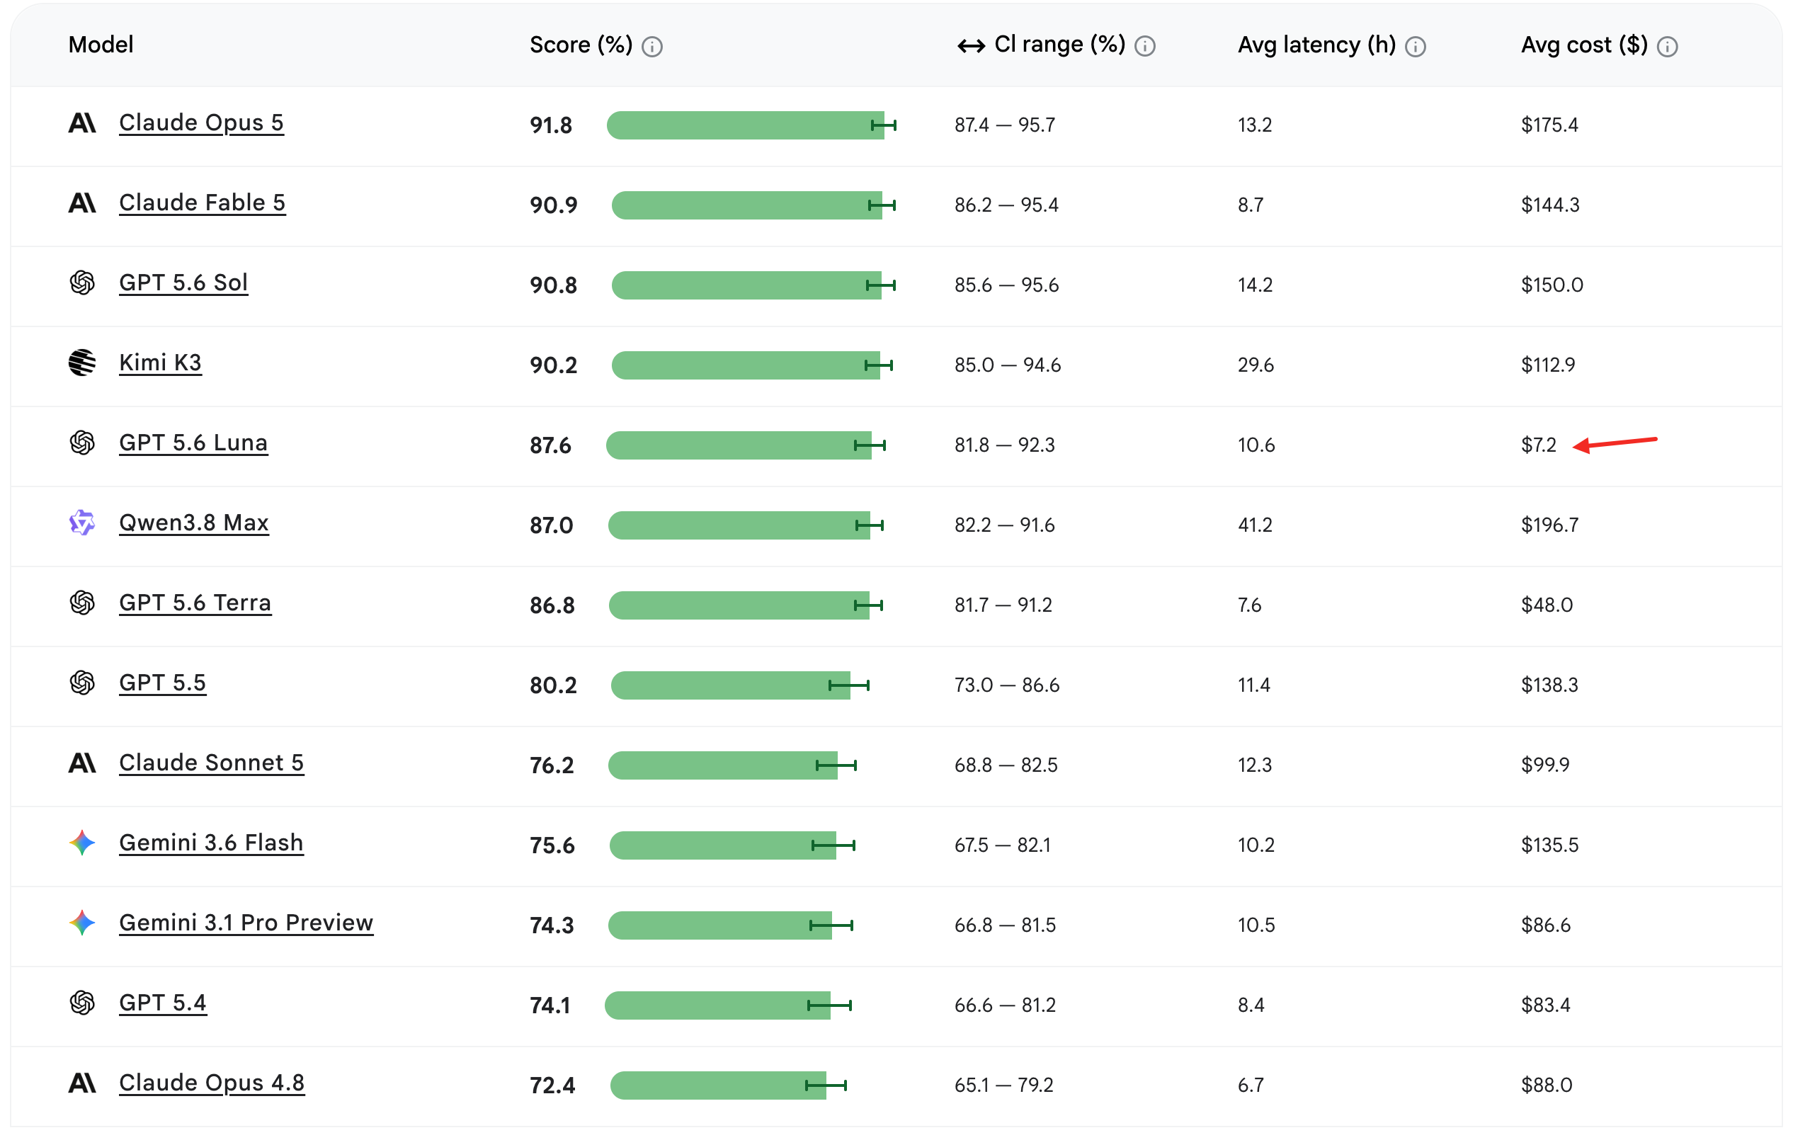The height and width of the screenshot is (1140, 1793).
Task: Open the Claude Opus 4.8 link
Action: click(x=212, y=1083)
